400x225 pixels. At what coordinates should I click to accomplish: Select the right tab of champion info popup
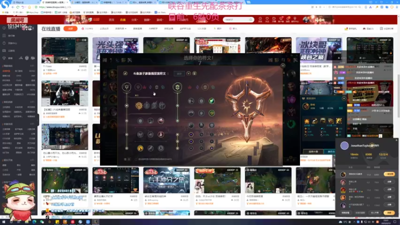330,151
